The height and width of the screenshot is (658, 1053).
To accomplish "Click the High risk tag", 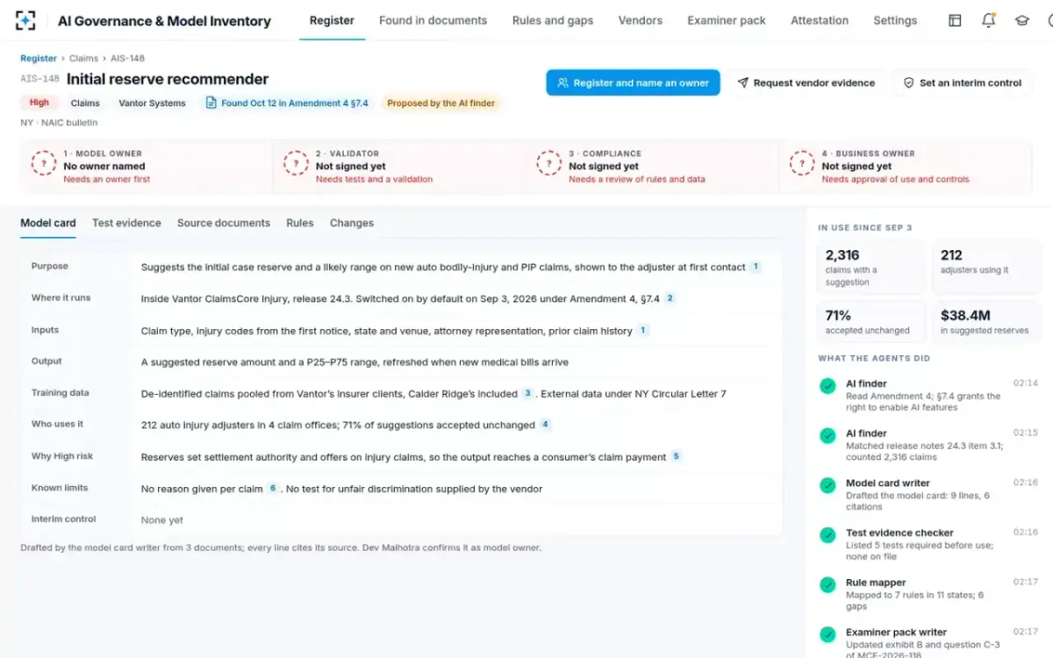I will (x=39, y=103).
